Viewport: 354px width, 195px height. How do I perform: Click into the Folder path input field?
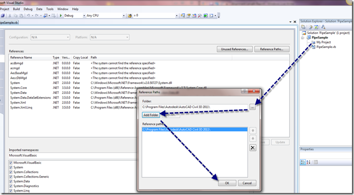pyautogui.click(x=195, y=107)
